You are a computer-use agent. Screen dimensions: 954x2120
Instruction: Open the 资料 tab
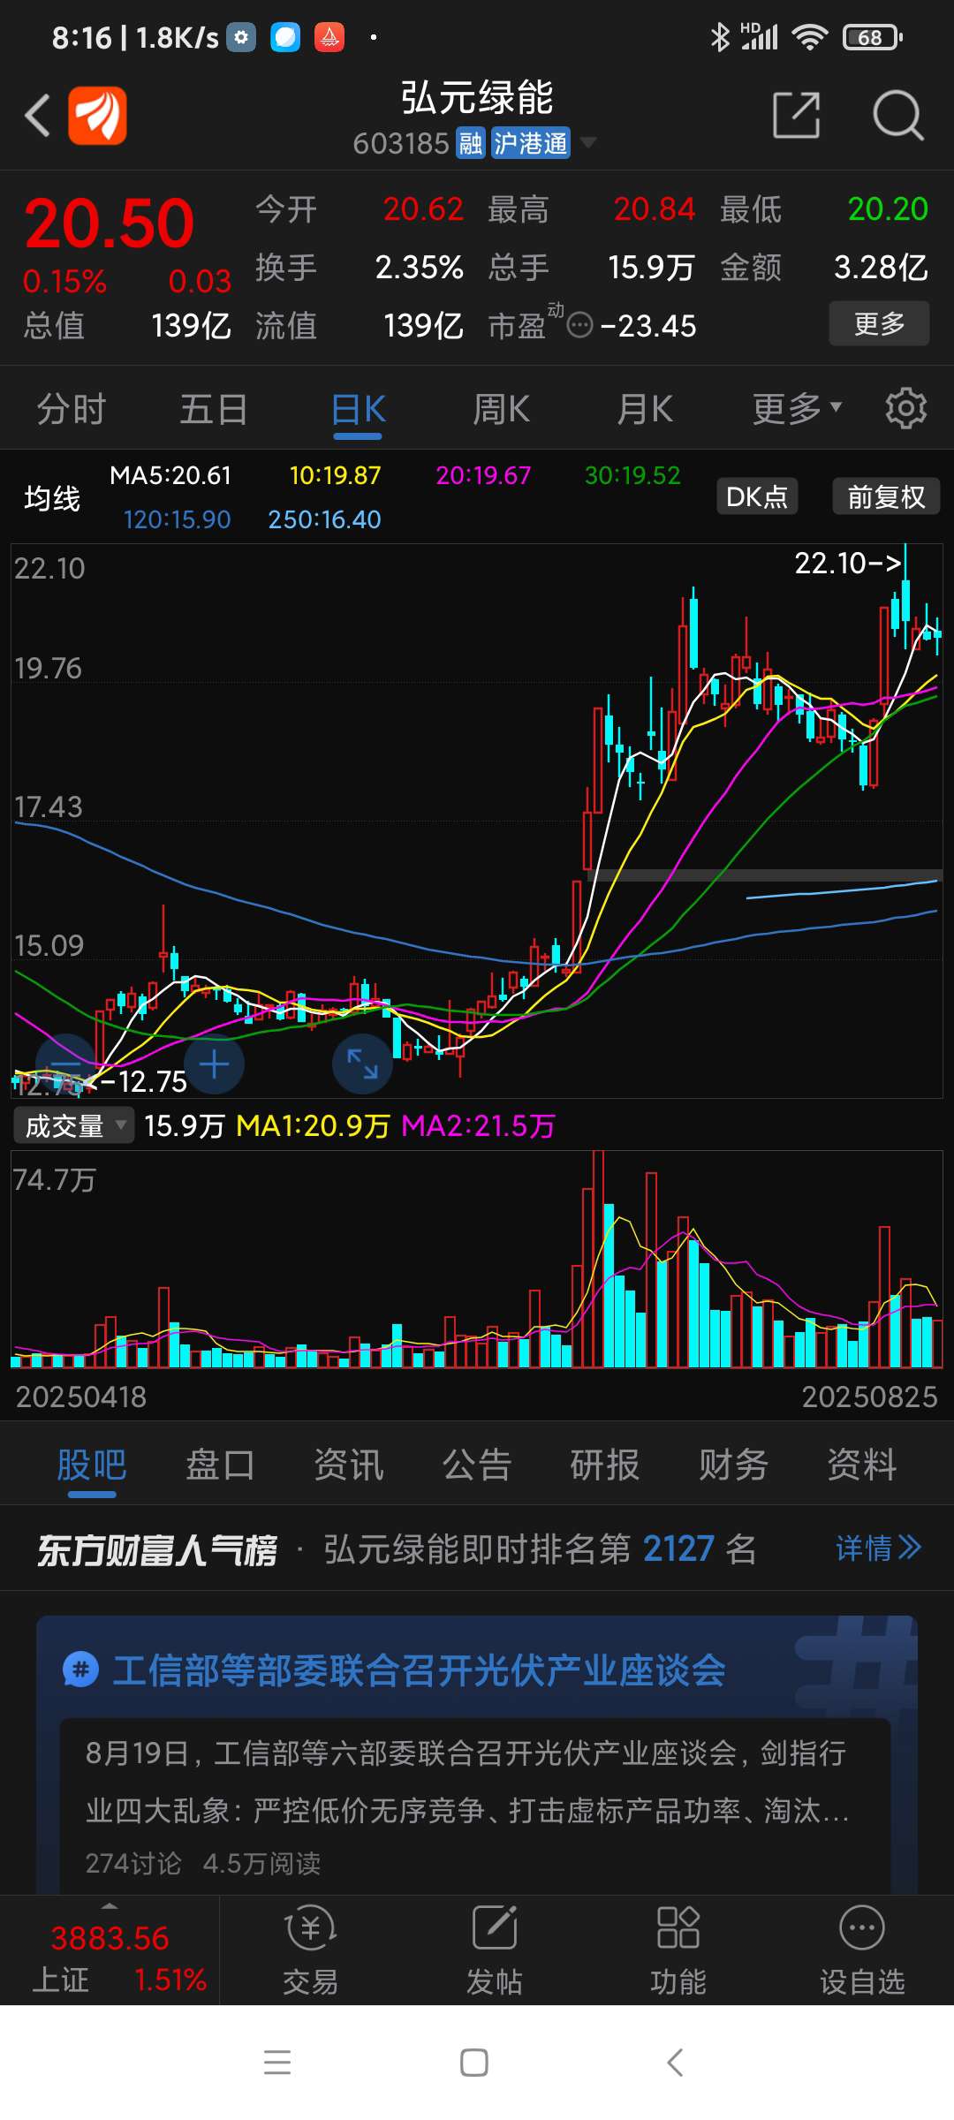click(x=862, y=1465)
